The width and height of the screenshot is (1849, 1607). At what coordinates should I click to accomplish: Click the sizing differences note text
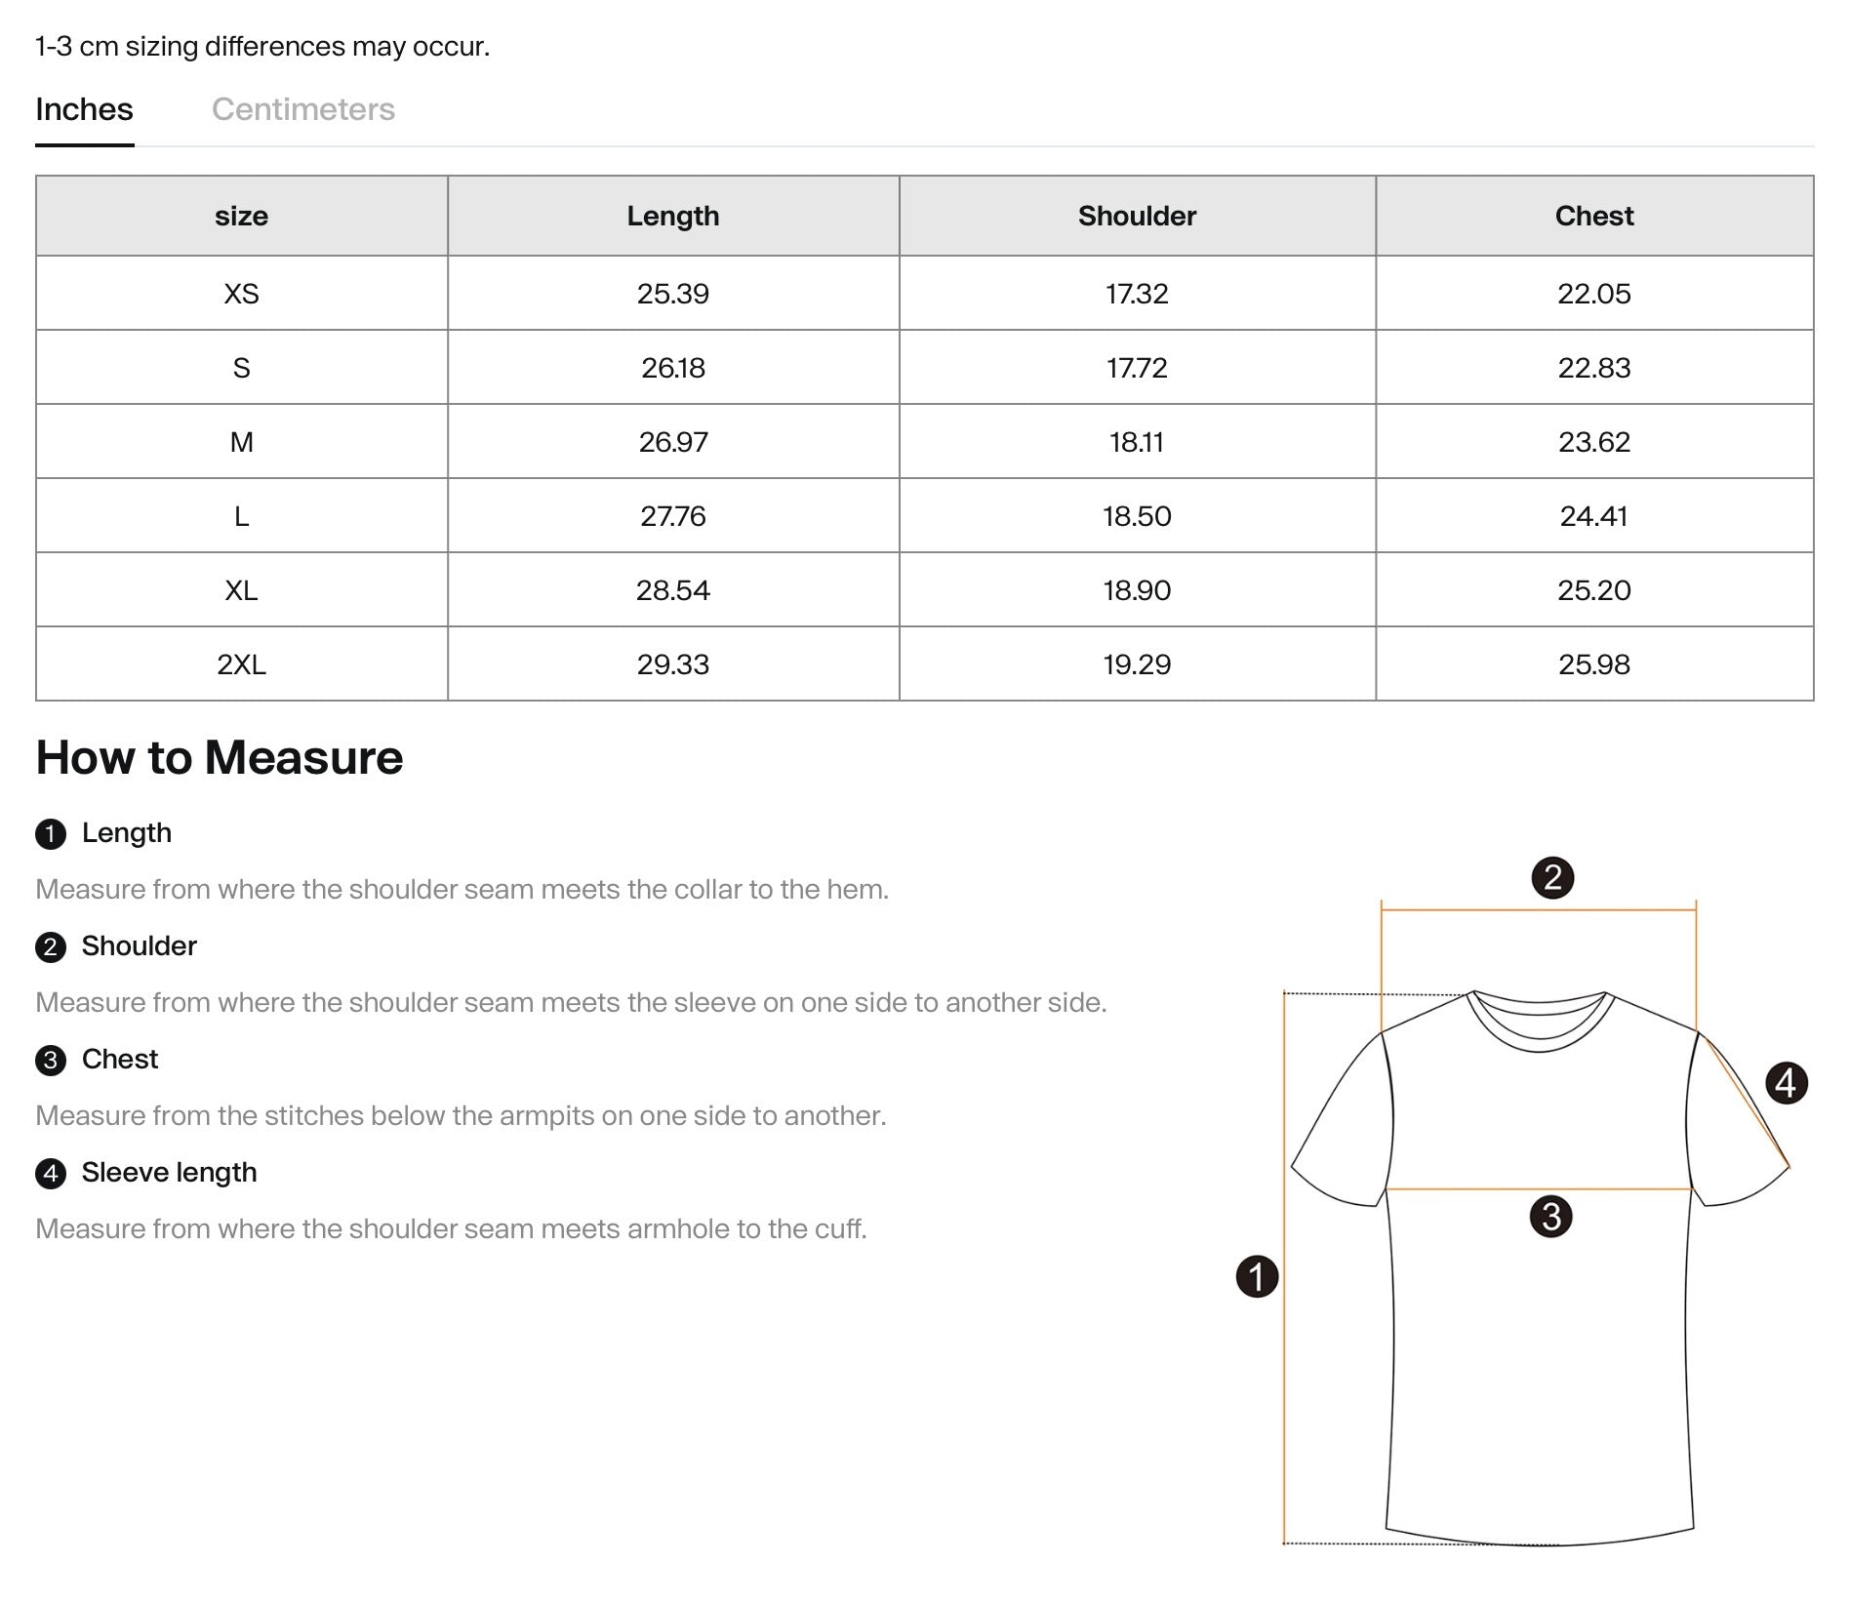point(263,43)
